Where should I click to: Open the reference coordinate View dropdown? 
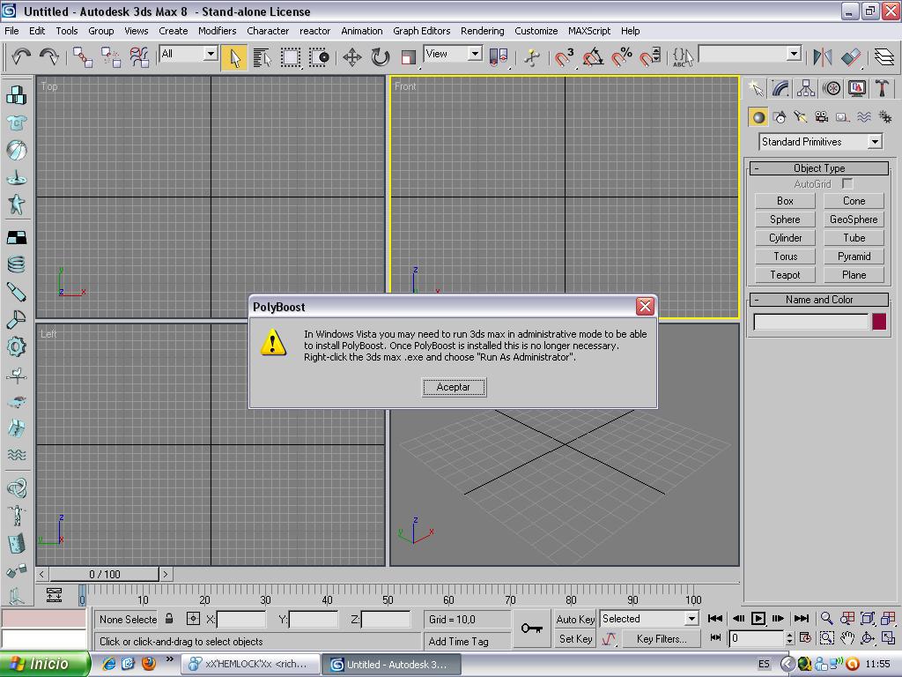click(453, 54)
